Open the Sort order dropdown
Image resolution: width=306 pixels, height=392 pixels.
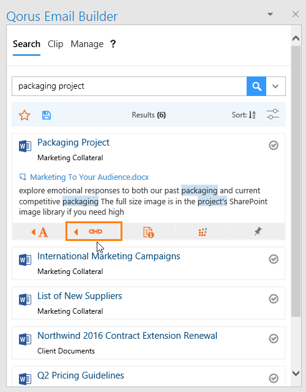244,115
